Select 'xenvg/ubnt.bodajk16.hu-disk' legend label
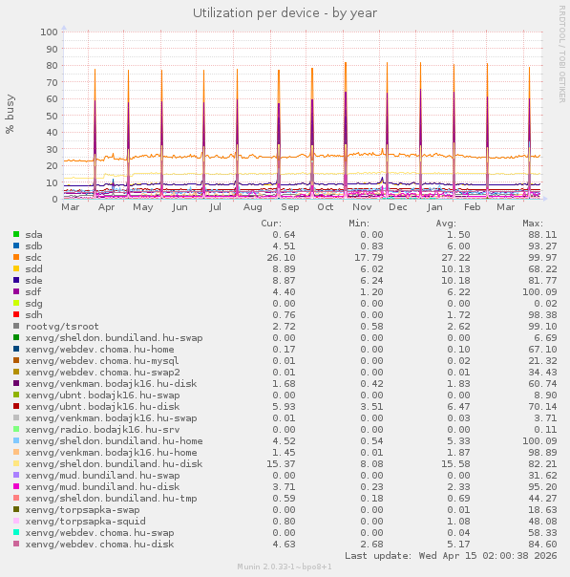This screenshot has height=577, width=570. (x=102, y=407)
